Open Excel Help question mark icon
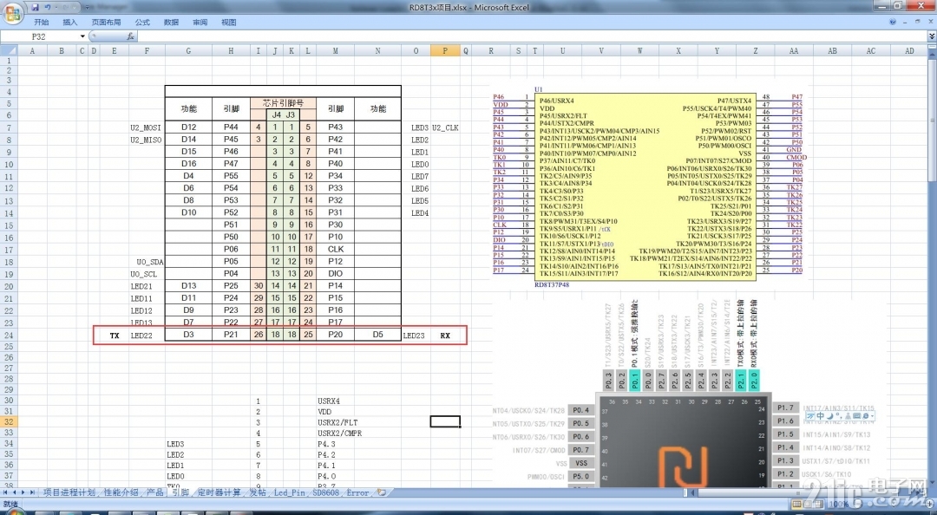The height and width of the screenshot is (515, 937). tap(893, 22)
